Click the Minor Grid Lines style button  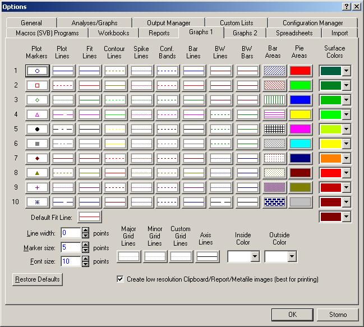coord(155,256)
